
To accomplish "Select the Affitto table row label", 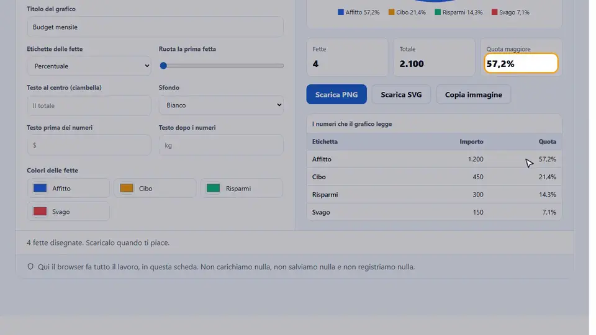I will (x=322, y=159).
